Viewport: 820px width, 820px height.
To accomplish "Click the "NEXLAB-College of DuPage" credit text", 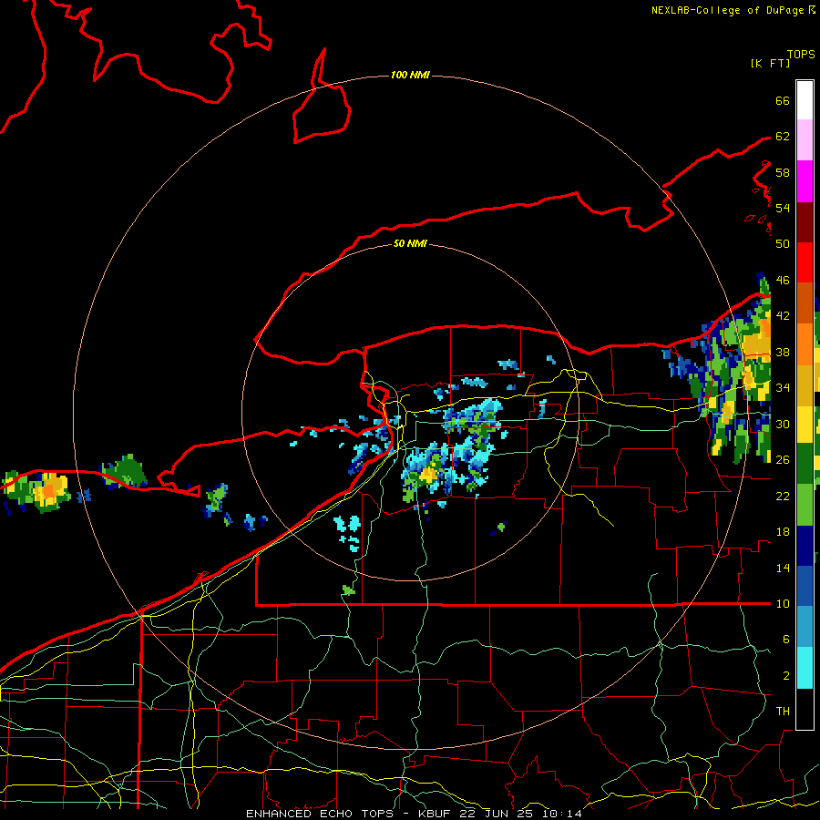I will pyautogui.click(x=729, y=10).
